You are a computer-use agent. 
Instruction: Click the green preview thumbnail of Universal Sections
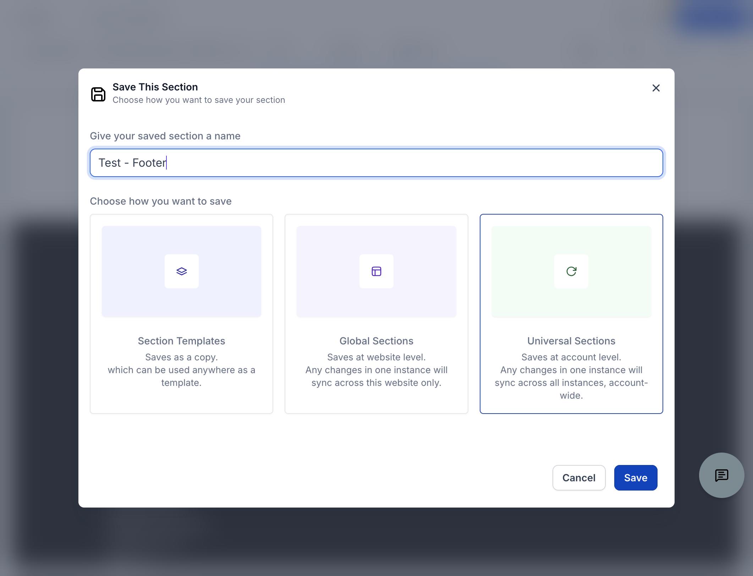[571, 271]
